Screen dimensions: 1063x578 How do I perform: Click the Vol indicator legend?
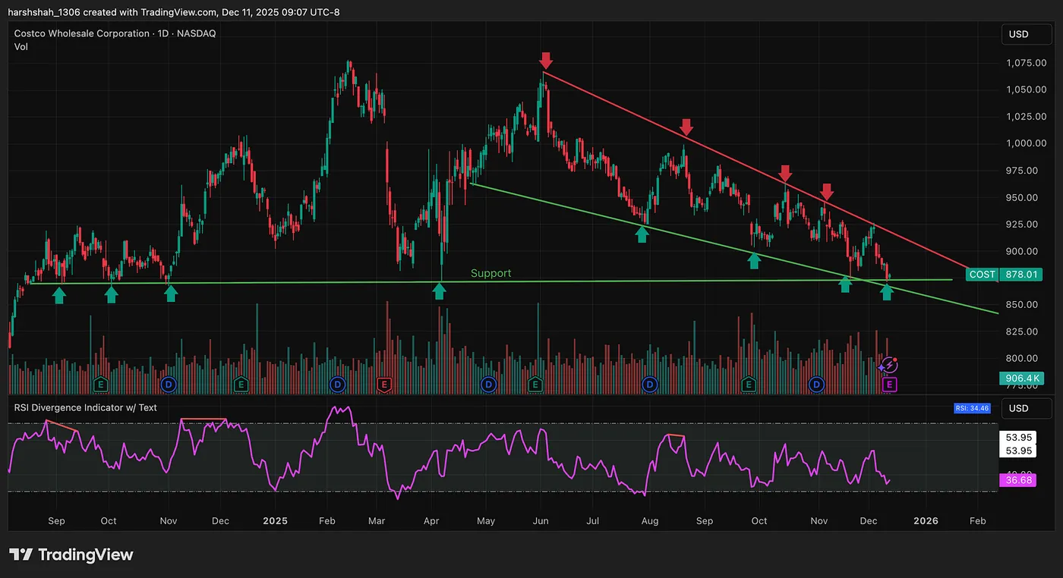tap(21, 46)
